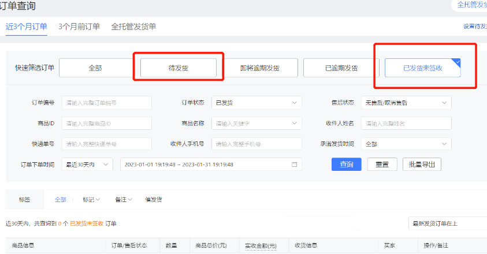Expand the 承诺发货时间 dropdown
This screenshot has width=487, height=254.
coord(406,144)
